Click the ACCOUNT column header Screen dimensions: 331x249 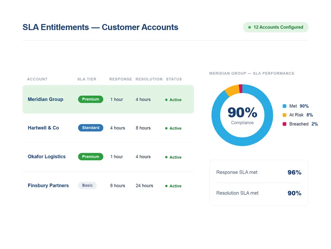pos(38,79)
